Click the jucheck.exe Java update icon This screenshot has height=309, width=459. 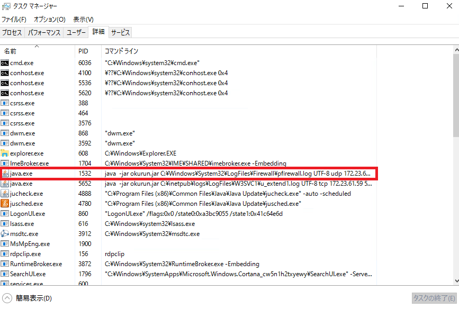point(5,194)
